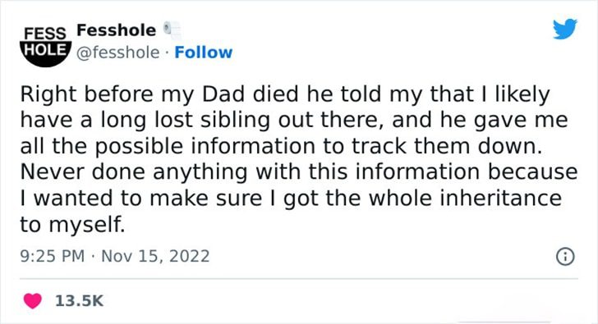
Task: Click the 9:25 PM timestamp
Action: coord(53,256)
